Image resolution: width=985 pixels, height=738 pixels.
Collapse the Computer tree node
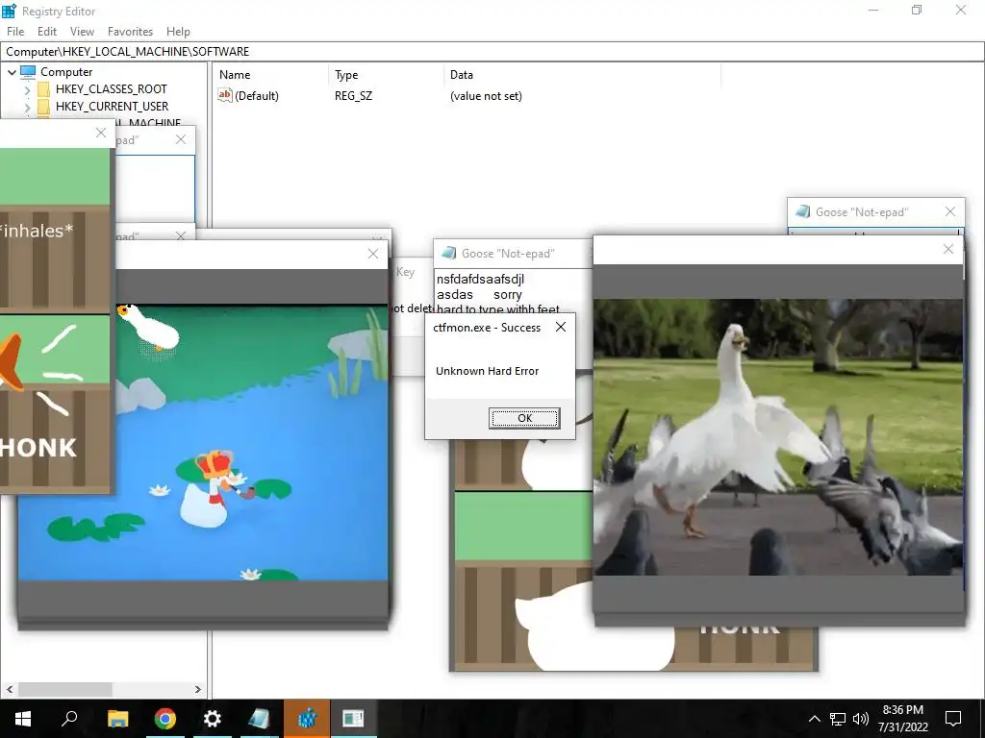click(x=12, y=72)
